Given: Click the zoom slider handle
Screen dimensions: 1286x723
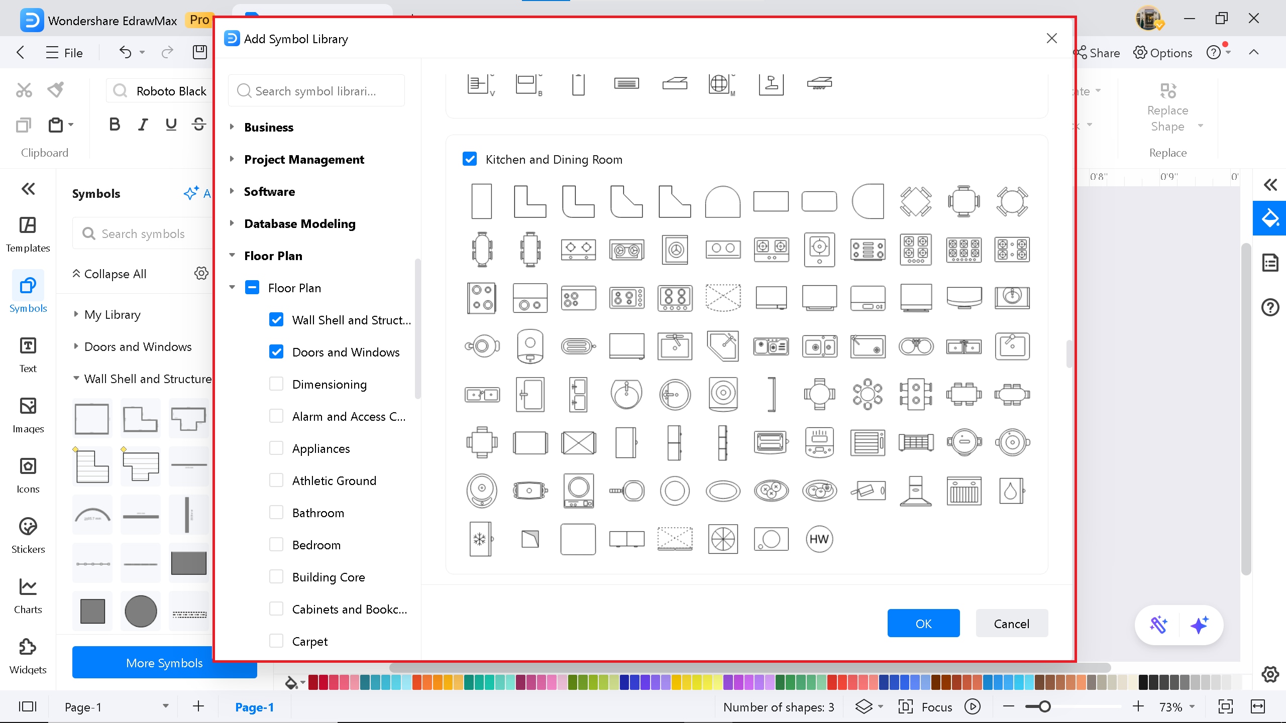Looking at the screenshot, I should [1045, 706].
